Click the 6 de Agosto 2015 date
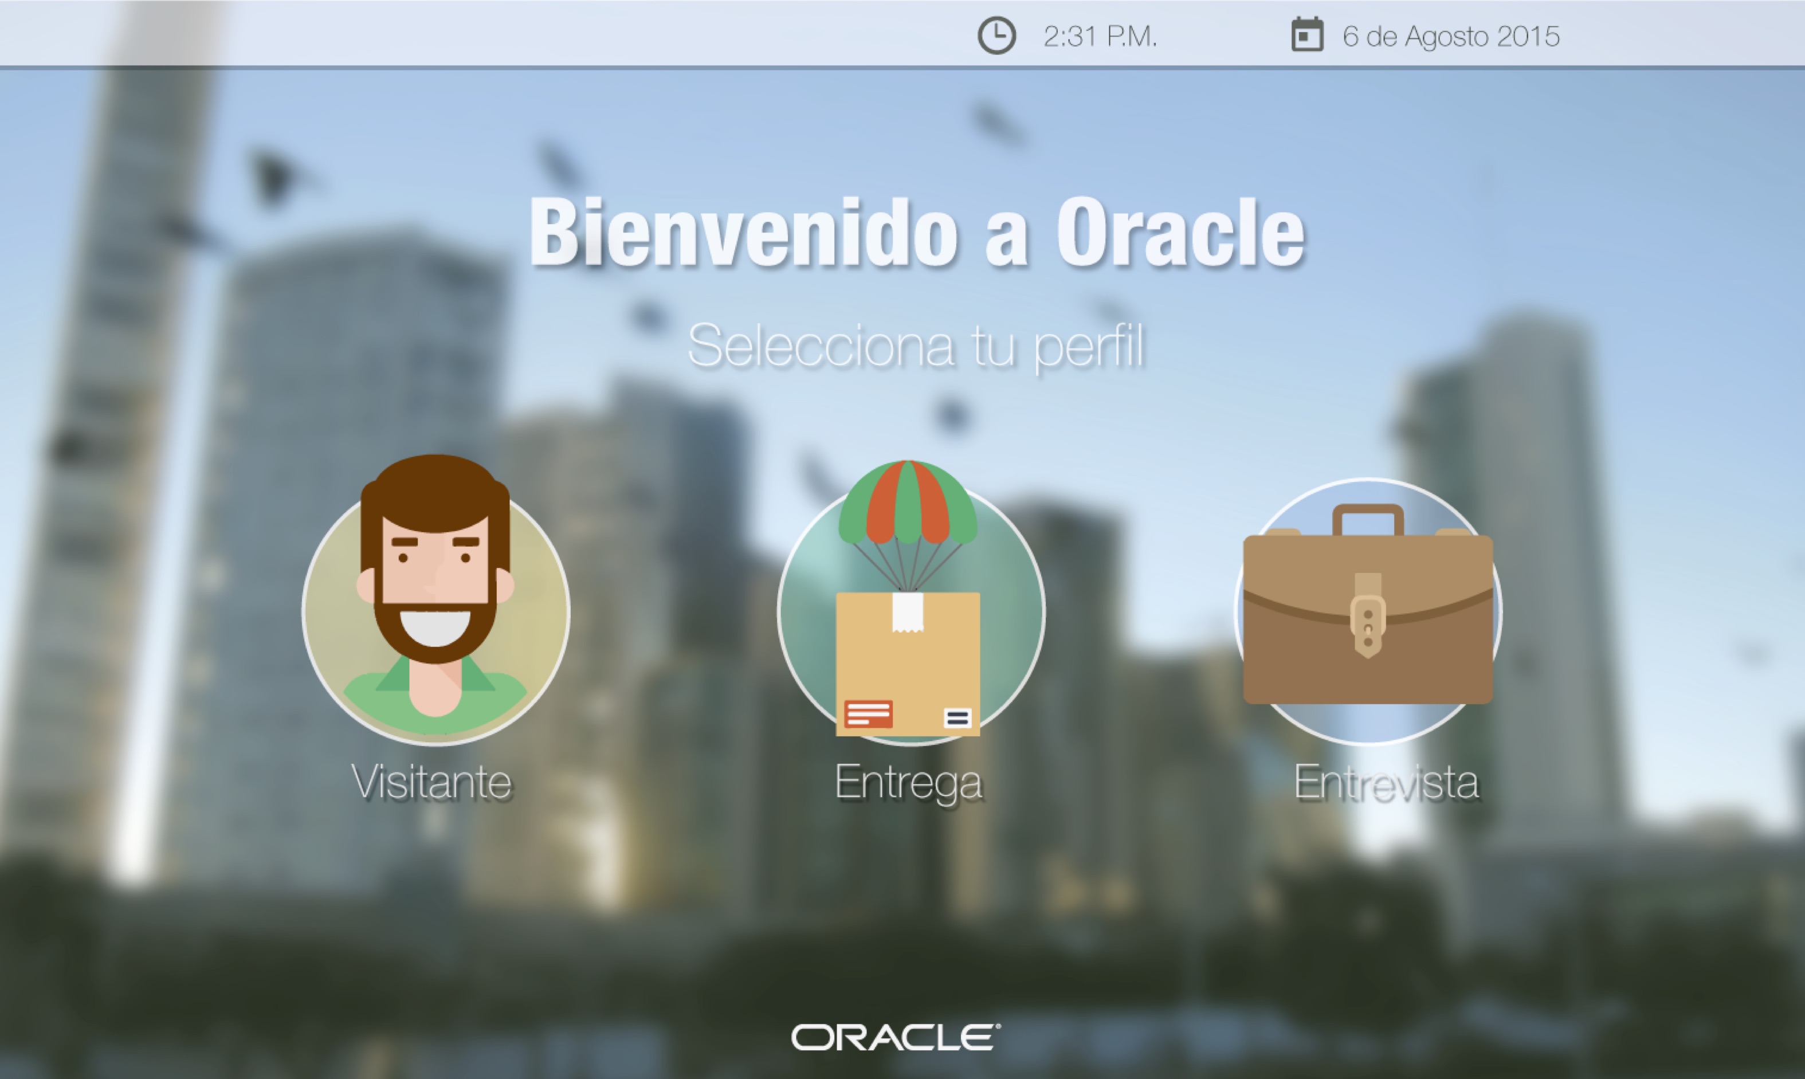This screenshot has height=1079, width=1805. click(x=1450, y=36)
